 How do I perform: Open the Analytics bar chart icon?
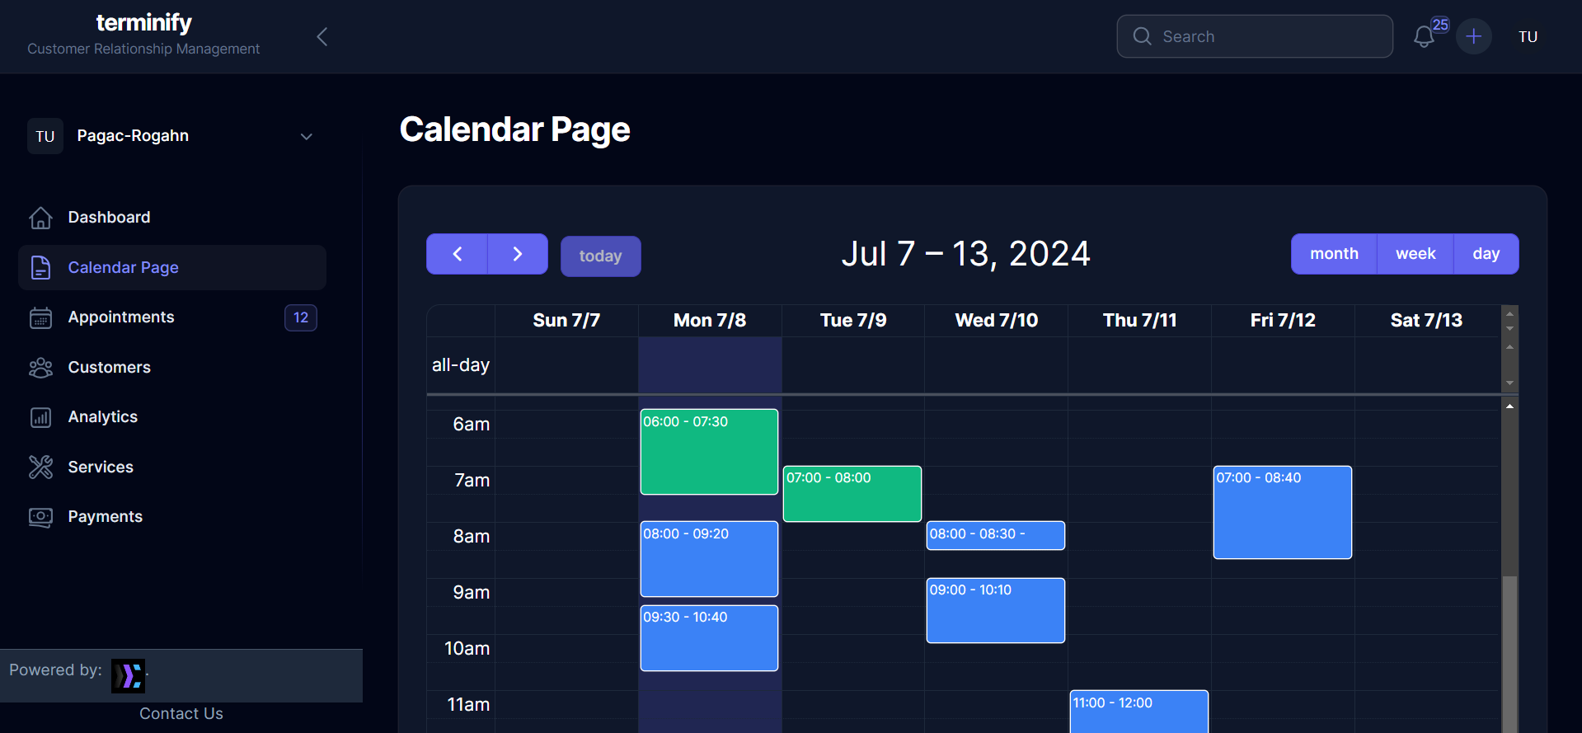pos(40,417)
